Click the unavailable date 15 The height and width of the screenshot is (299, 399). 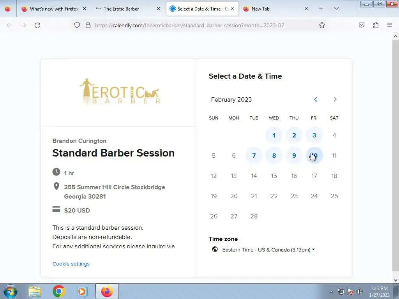[x=274, y=176]
